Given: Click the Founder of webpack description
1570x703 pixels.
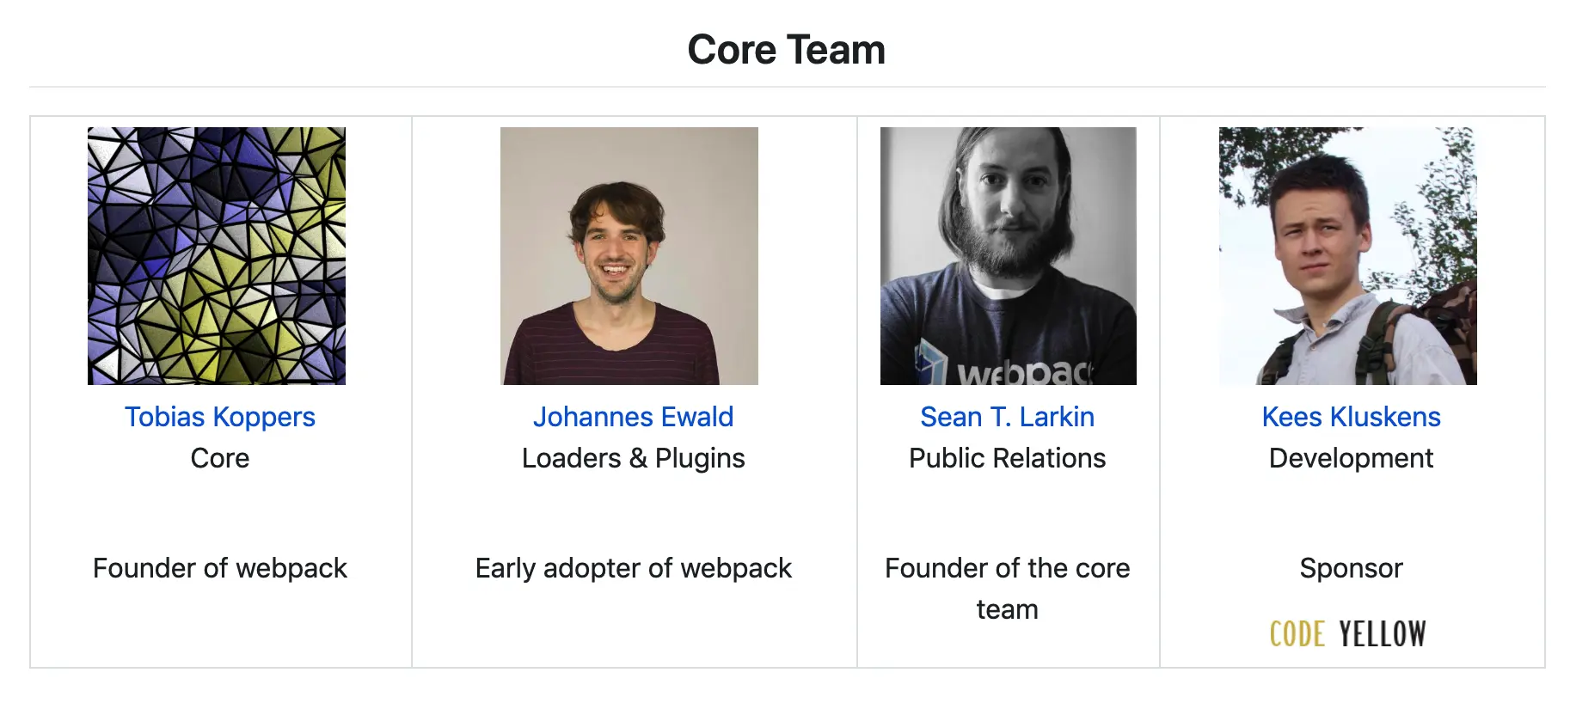Looking at the screenshot, I should pos(220,568).
